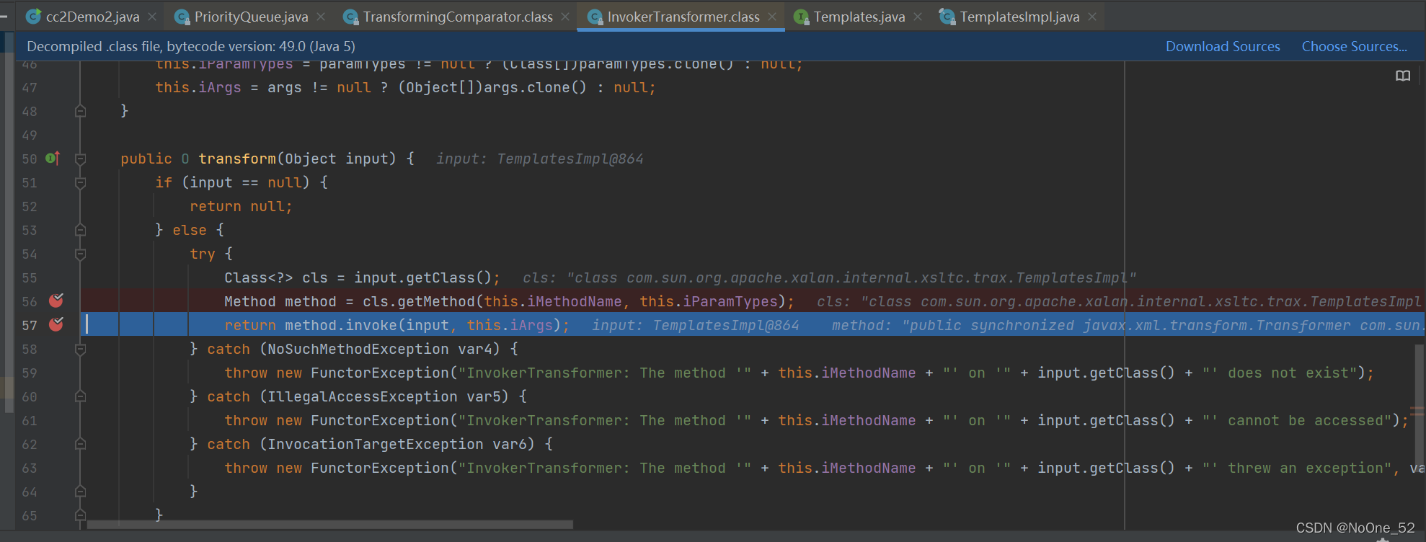1426x542 pixels.
Task: Click 'IllegalAccessException' on line 60
Action: tap(363, 396)
